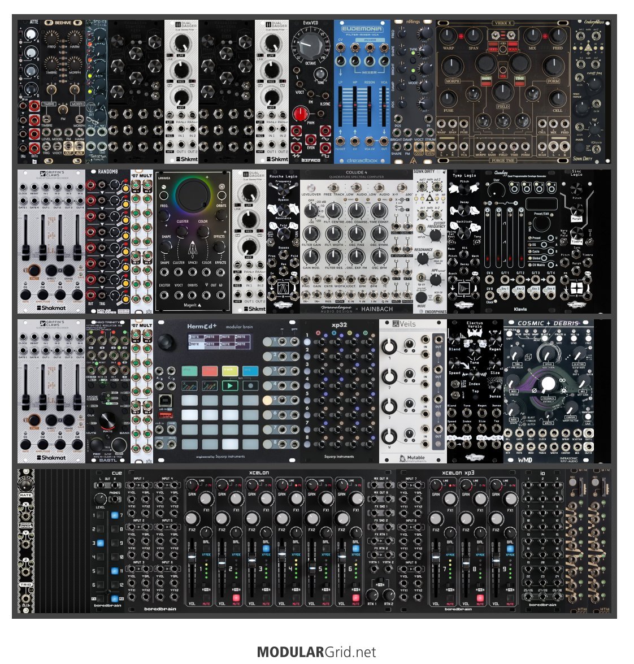Click the rainbow-ringed main knob on Lantakka
The image size is (634, 664).
click(x=193, y=195)
